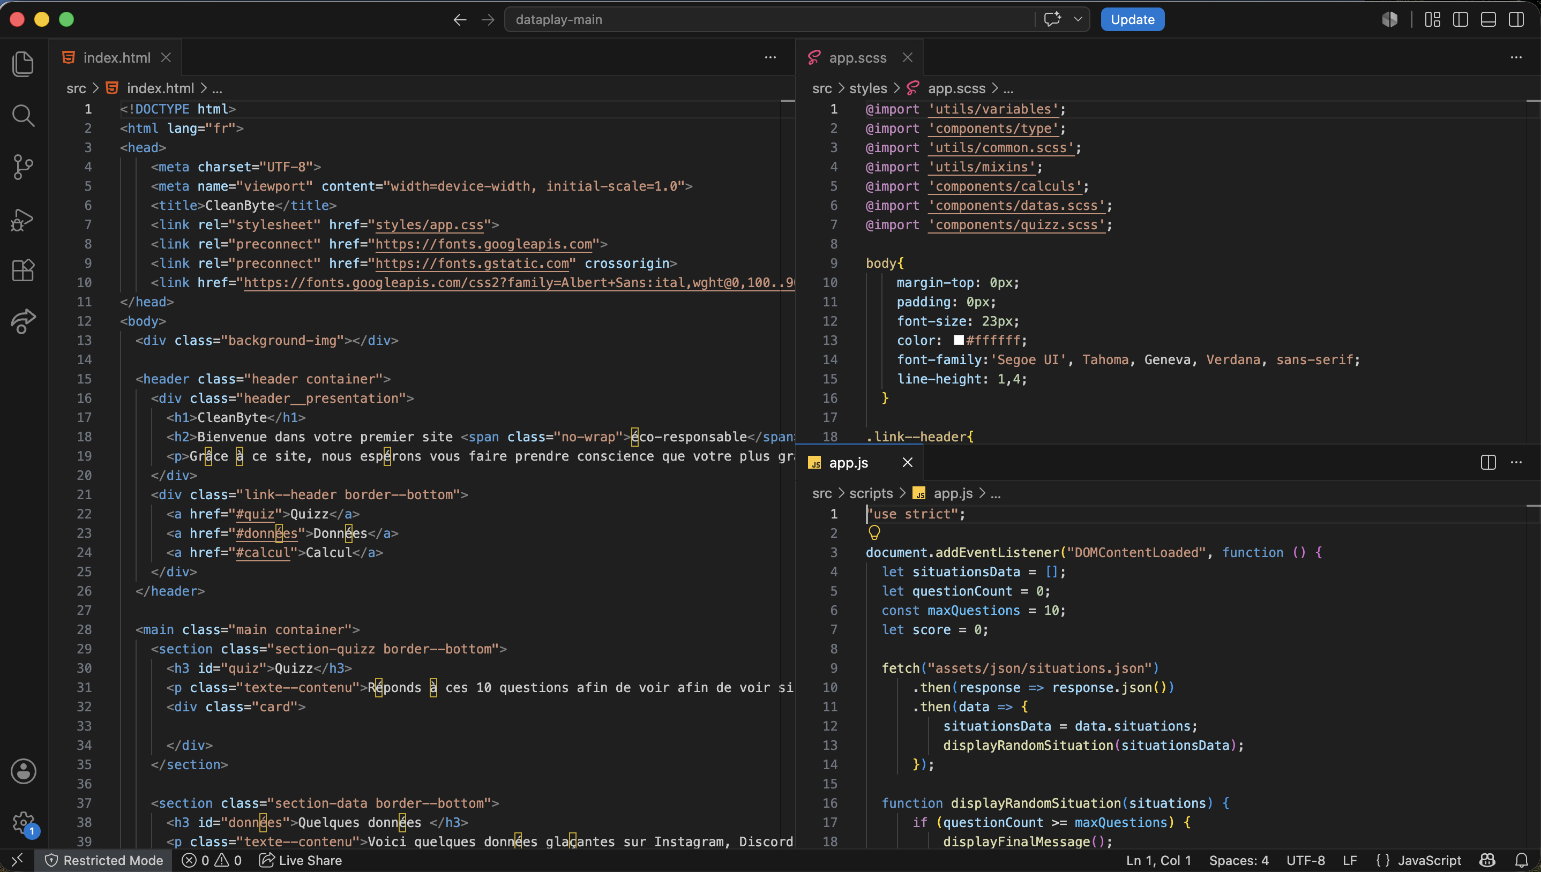Go forward with the right arrow
Image resolution: width=1541 pixels, height=872 pixels.
click(x=488, y=20)
